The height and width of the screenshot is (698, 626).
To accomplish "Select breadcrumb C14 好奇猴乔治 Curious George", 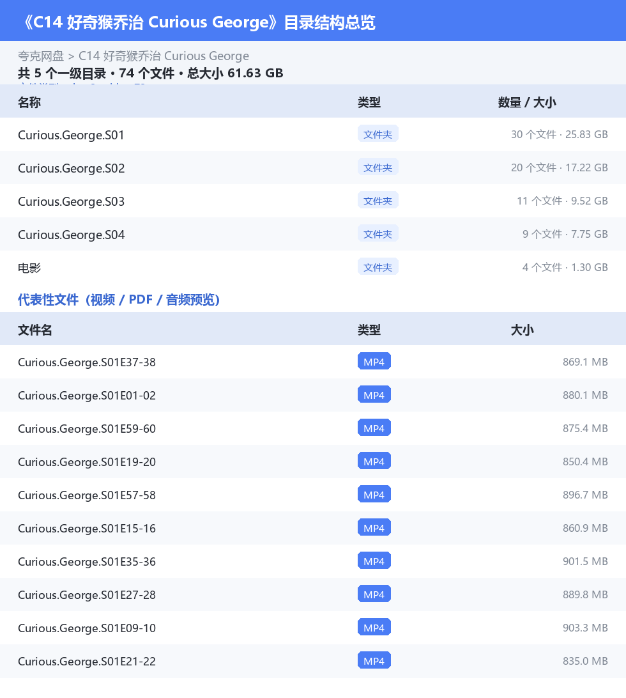I will point(164,56).
